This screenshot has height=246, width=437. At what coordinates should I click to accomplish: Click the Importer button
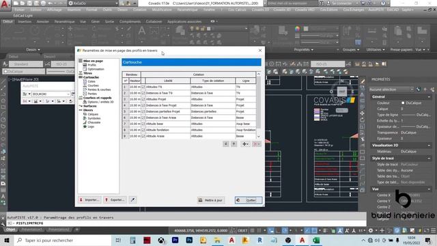pos(89,200)
